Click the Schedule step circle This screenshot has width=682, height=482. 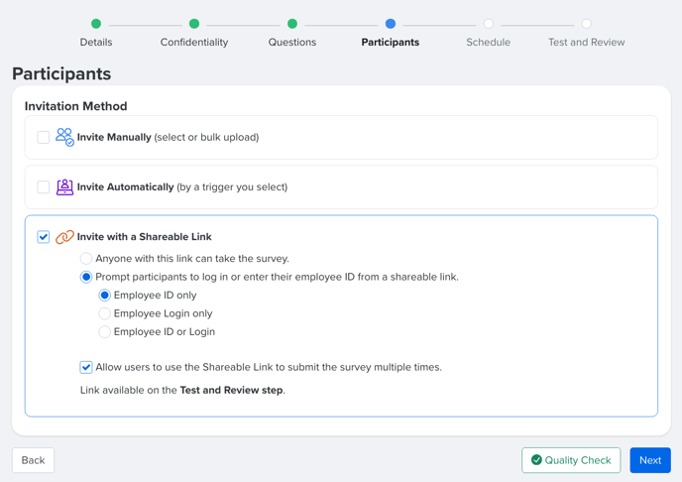point(489,24)
